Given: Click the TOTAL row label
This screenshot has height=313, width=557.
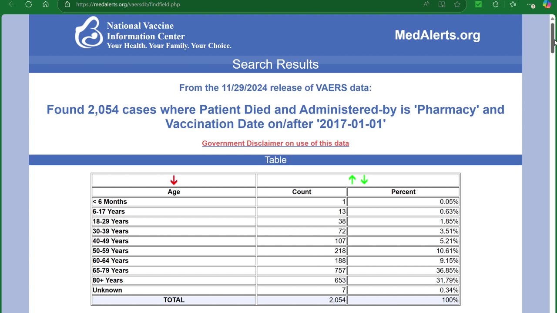Looking at the screenshot, I should point(174,300).
